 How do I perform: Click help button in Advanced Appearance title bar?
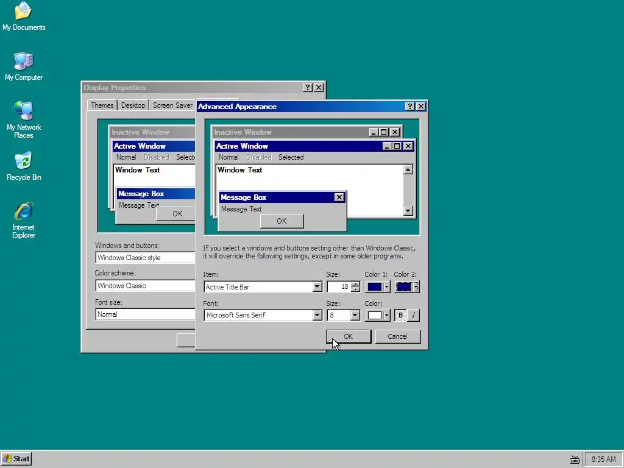coord(409,106)
